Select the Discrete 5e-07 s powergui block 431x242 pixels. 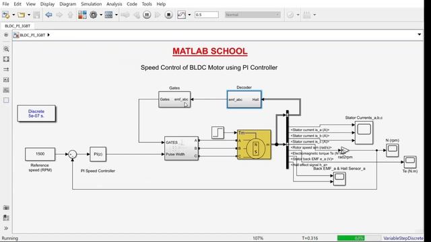(36, 114)
